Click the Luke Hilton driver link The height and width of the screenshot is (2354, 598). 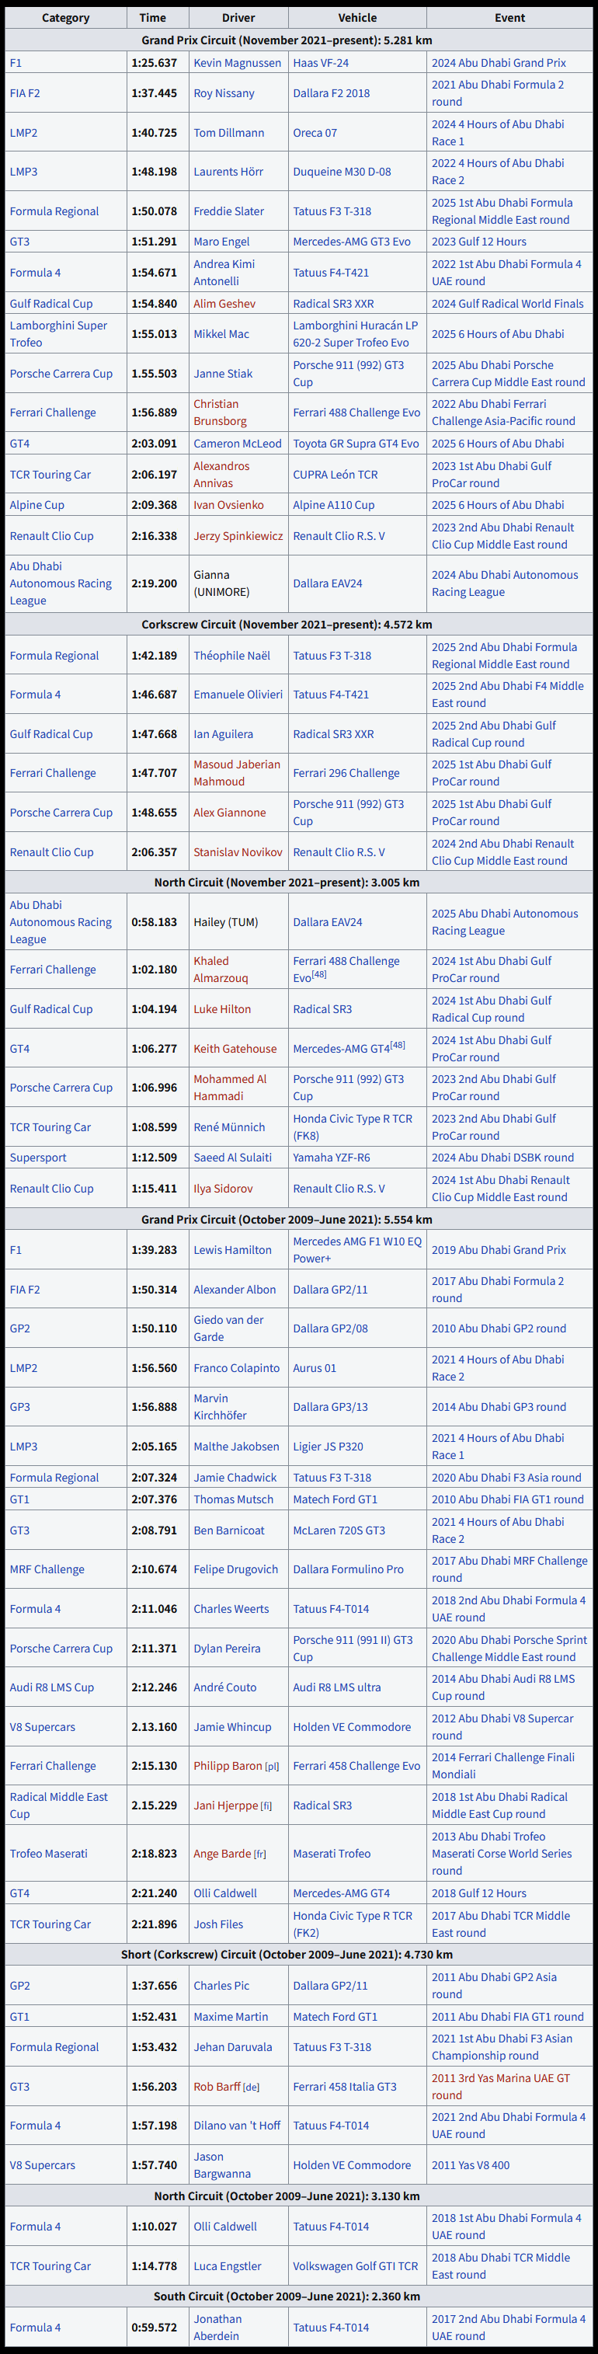tap(222, 1009)
